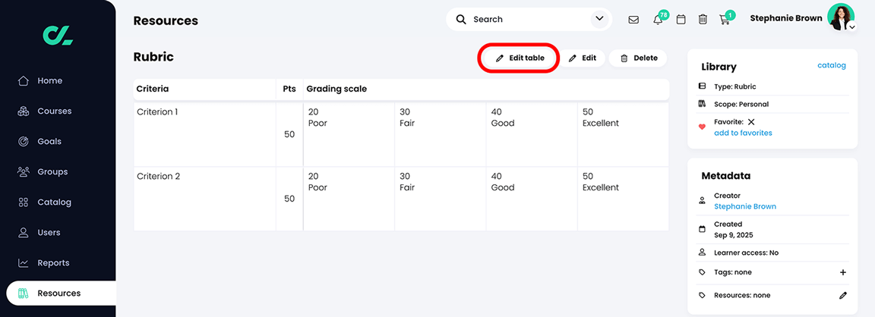The height and width of the screenshot is (317, 875).
Task: Click the pencil icon beside Resources: none
Action: 842,295
